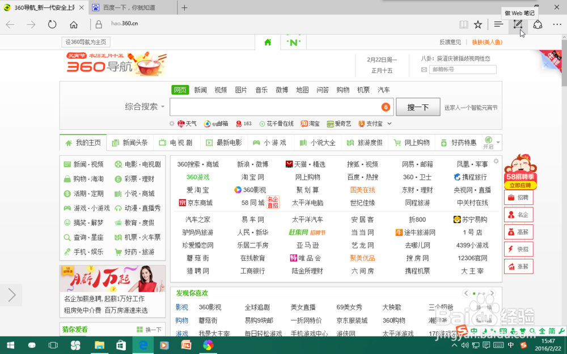567x354 pixels.
Task: Click the Make a Web Note pen icon
Action: click(x=518, y=24)
